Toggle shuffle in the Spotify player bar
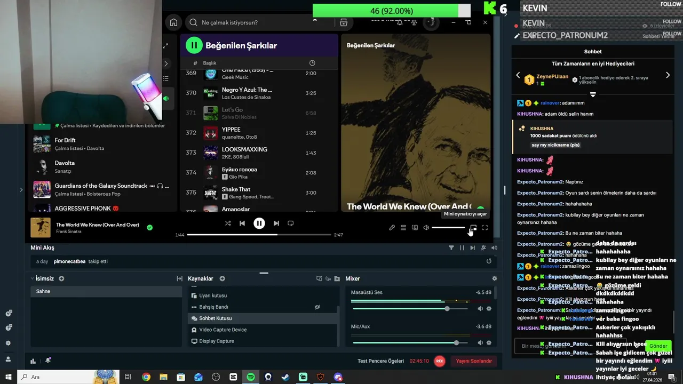The height and width of the screenshot is (384, 683). tap(228, 223)
